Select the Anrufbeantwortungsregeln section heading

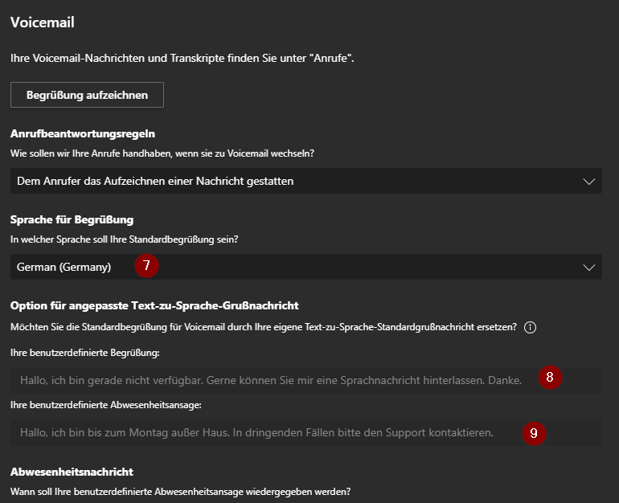pos(82,133)
